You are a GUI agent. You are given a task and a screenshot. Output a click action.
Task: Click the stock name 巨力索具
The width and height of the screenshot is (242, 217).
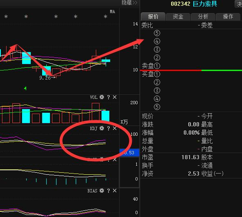[x=205, y=4]
